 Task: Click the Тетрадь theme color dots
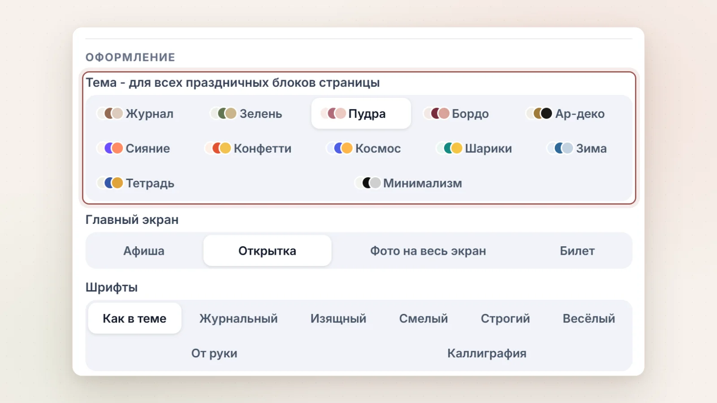[x=110, y=183]
